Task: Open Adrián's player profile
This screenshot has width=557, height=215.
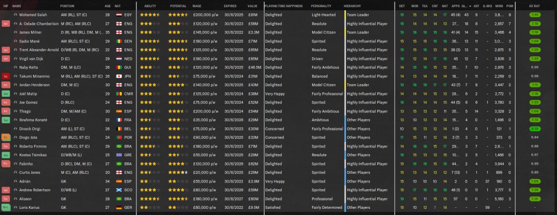Action: coord(25,181)
